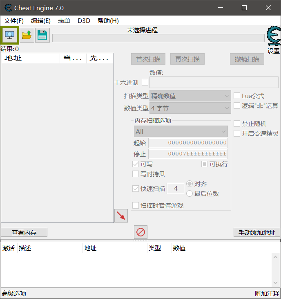The image size is (281, 299).
Task: Enable the 禁止随机 checkbox
Action: click(x=237, y=124)
